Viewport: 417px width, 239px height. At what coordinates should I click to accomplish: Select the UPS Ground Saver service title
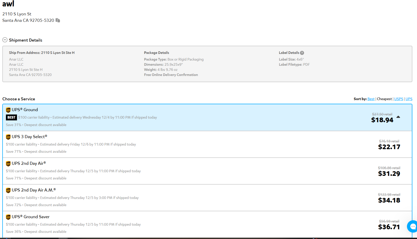pyautogui.click(x=31, y=217)
